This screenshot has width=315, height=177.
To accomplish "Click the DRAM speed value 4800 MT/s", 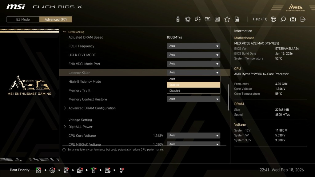I will (282, 115).
